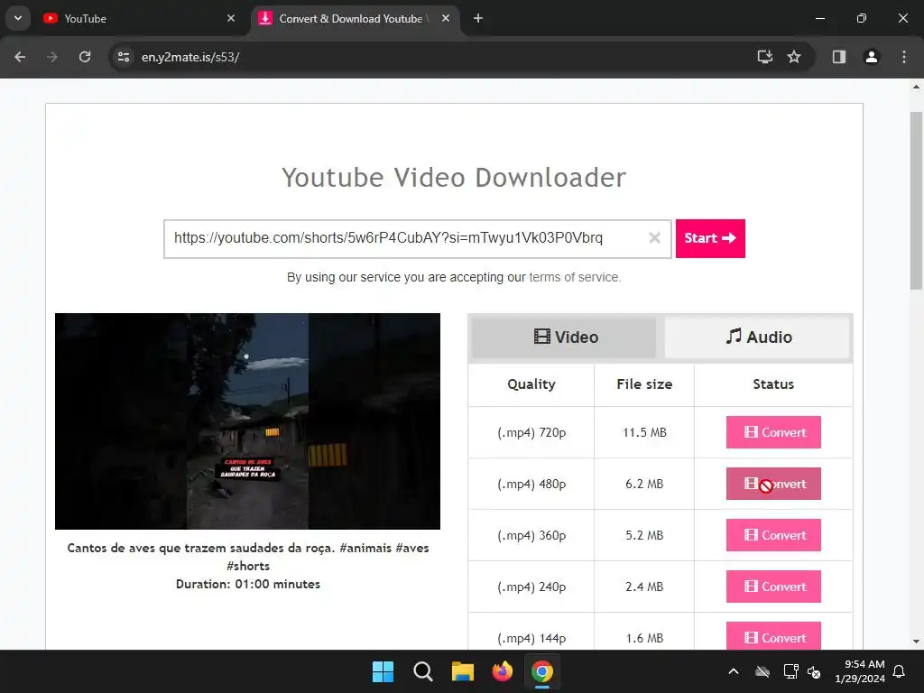Open File Explorer from taskbar

(463, 671)
